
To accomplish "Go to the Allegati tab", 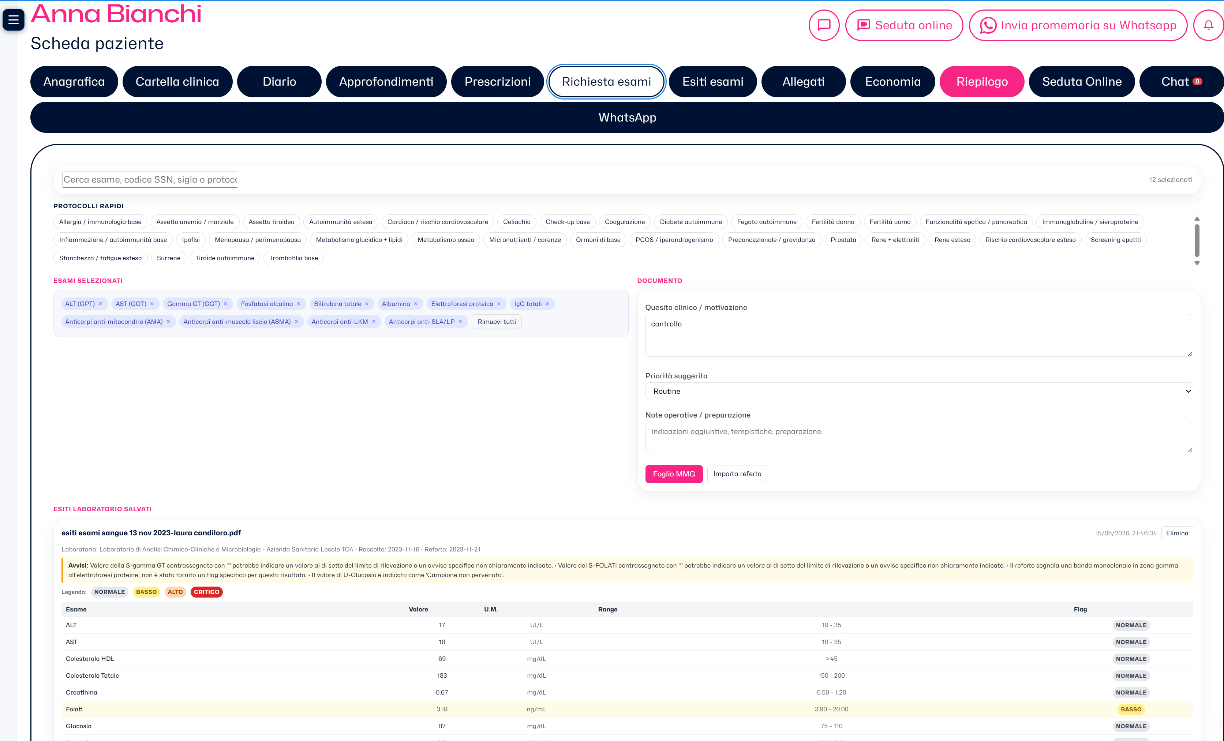I will point(803,82).
